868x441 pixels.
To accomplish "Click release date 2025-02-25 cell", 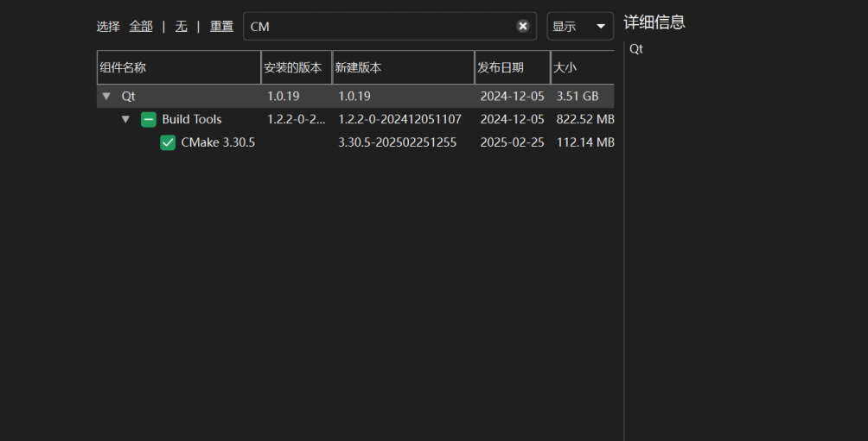I will [x=512, y=142].
